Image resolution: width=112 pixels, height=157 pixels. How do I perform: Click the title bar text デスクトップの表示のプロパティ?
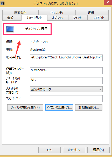pos(56,4)
